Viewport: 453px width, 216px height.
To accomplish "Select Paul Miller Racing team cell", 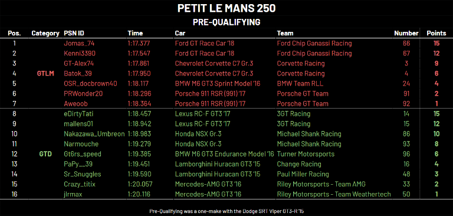I will click(x=303, y=174).
